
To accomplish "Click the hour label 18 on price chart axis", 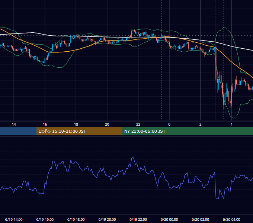I will pos(76,125).
